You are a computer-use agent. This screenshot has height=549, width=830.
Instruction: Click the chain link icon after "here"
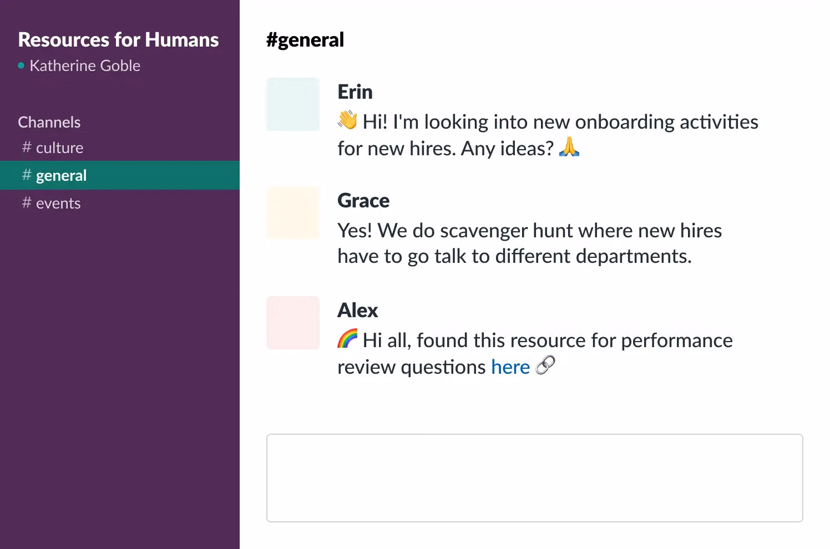(x=545, y=365)
